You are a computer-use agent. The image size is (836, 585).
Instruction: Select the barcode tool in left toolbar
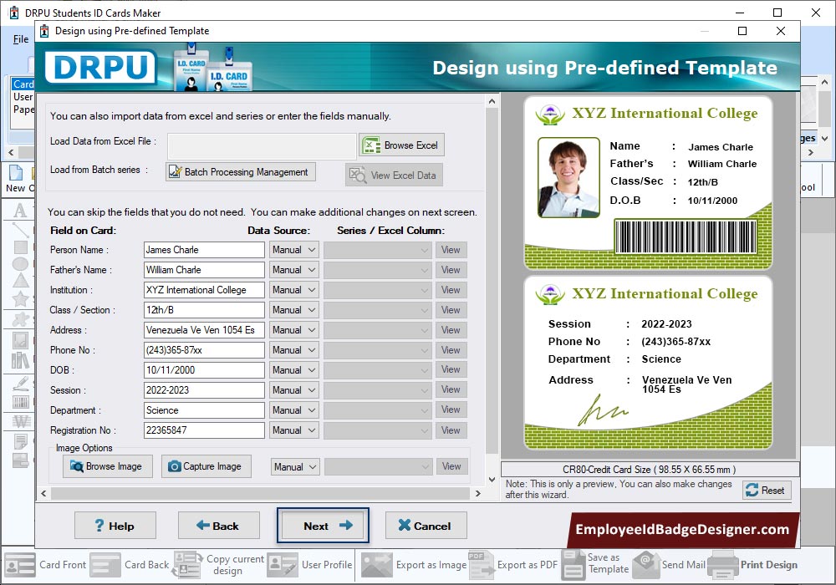point(20,402)
